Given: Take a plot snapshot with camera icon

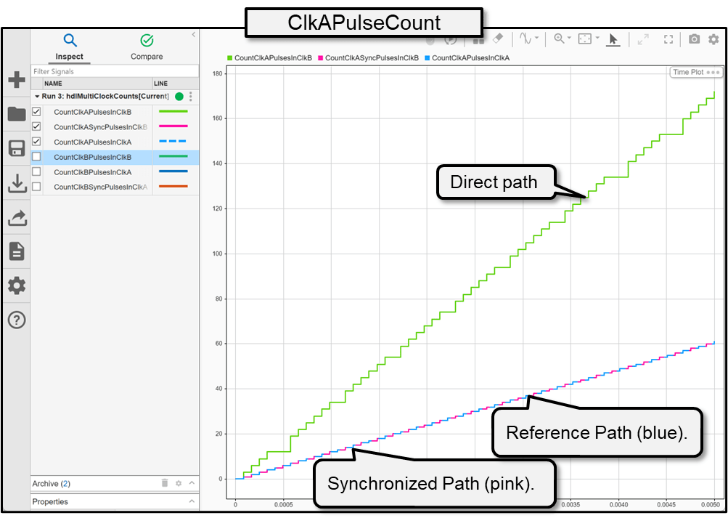Looking at the screenshot, I should click(x=695, y=39).
